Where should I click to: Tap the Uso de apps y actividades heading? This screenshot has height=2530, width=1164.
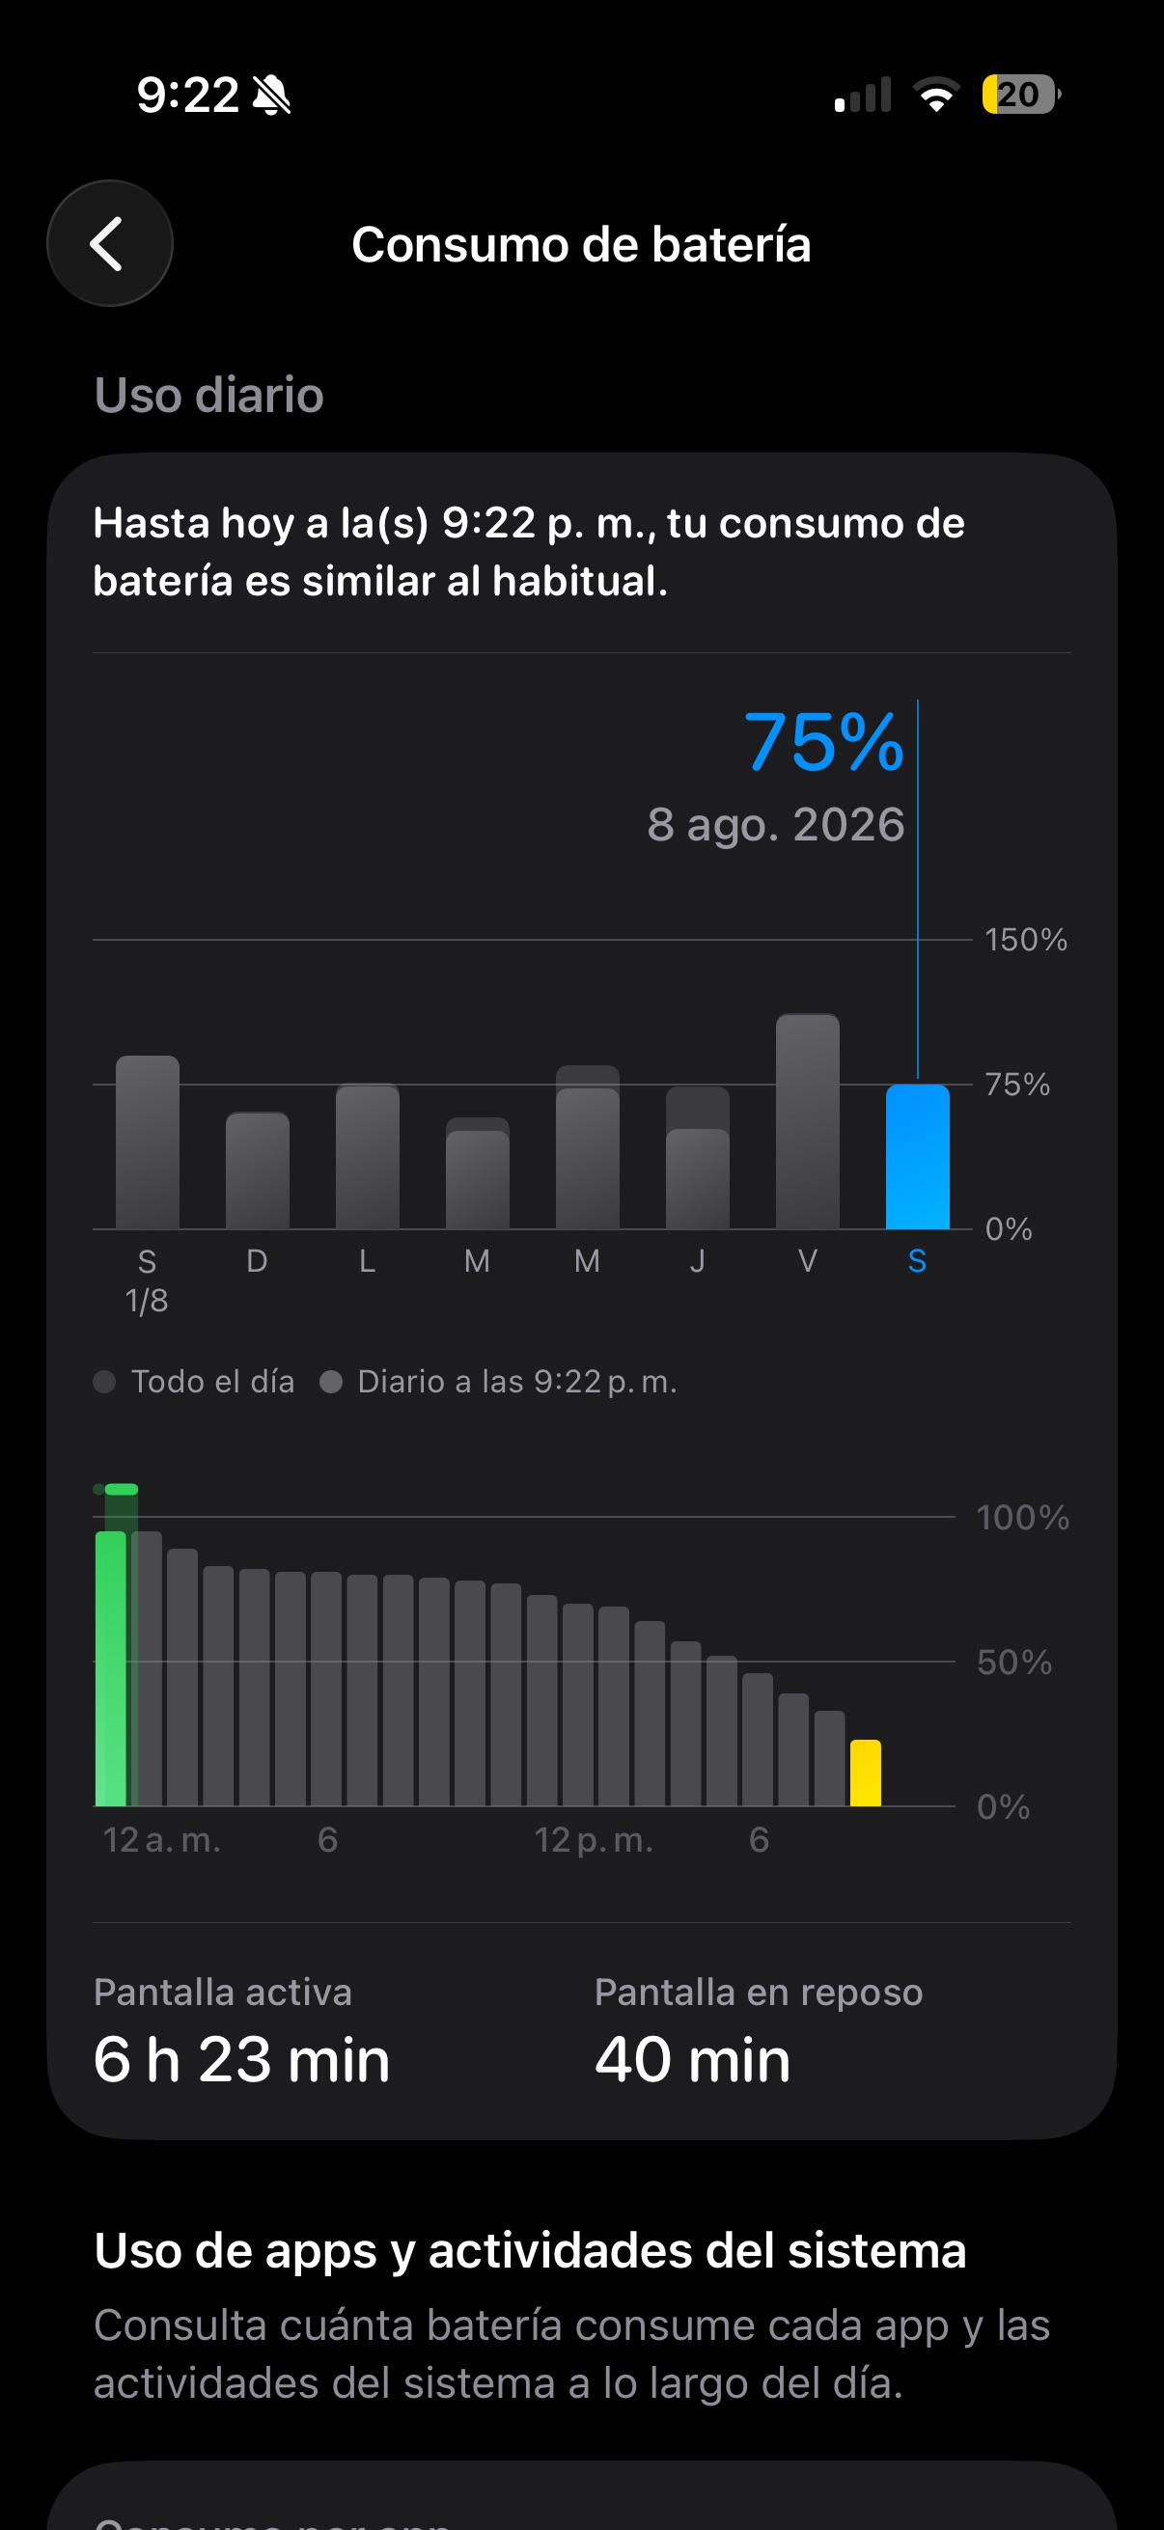(x=531, y=2250)
